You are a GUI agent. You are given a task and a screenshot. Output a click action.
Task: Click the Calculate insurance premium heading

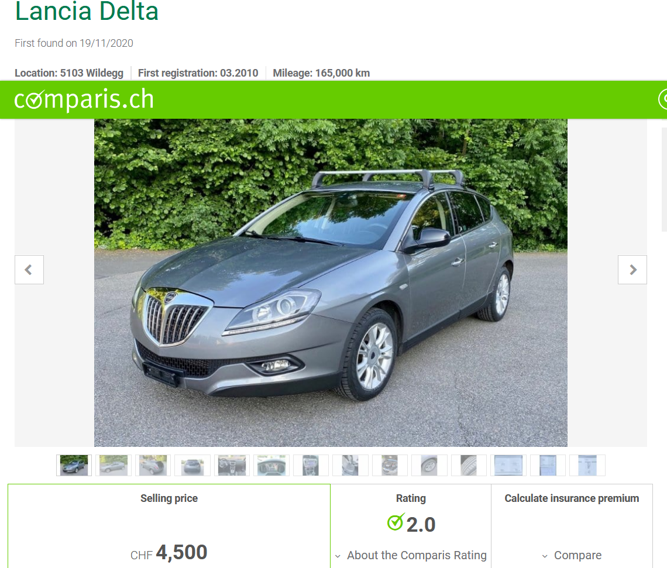point(572,498)
